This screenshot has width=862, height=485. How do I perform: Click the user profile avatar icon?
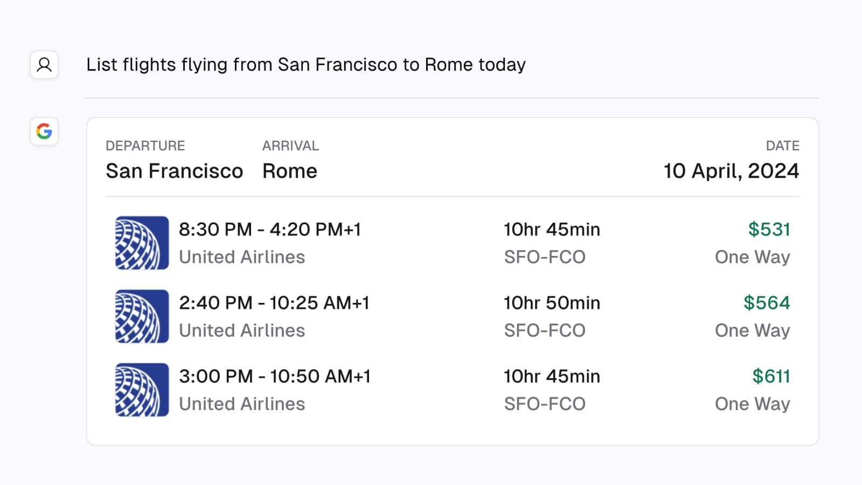coord(44,65)
